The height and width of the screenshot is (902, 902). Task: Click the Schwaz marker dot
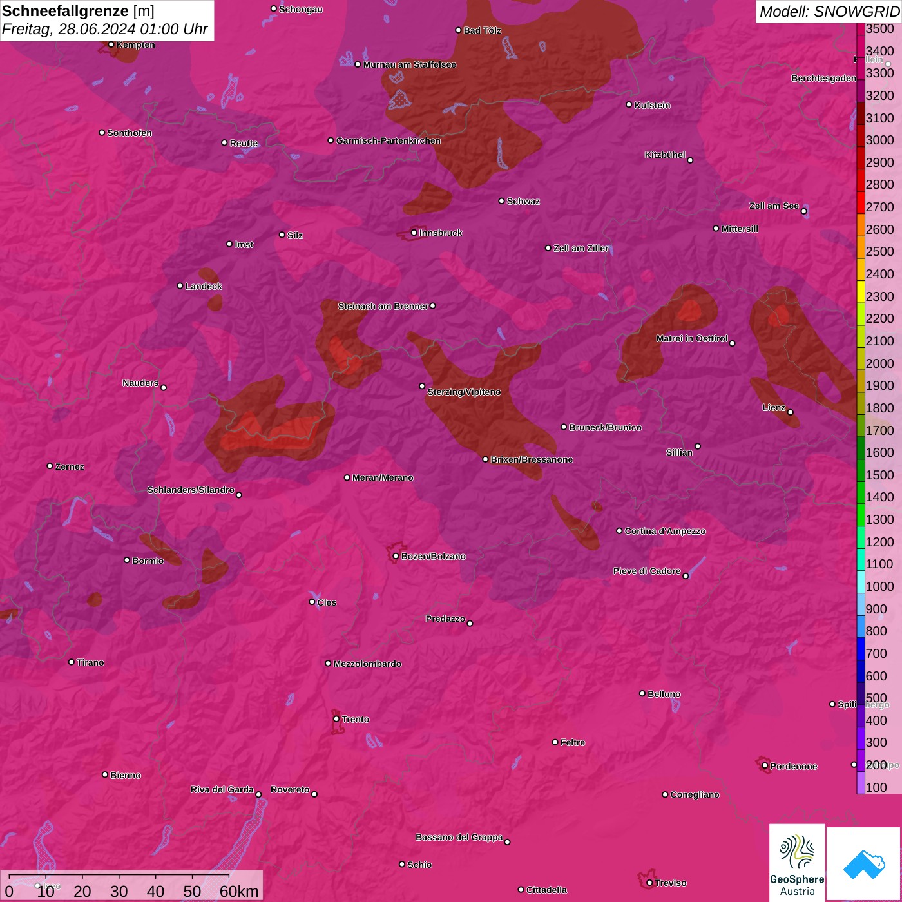coord(502,201)
